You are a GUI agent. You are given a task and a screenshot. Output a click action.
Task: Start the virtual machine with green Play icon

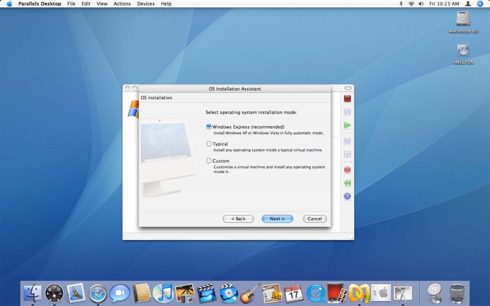(347, 126)
